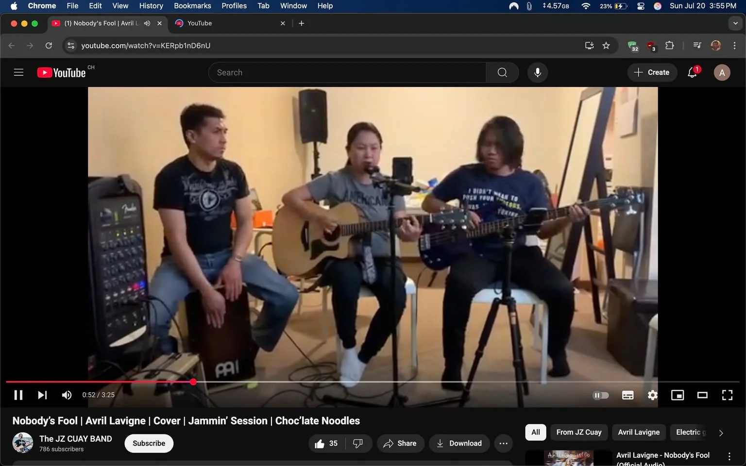Seek using the red progress bar scrubber
Screen dimensions: 746x466
pyautogui.click(x=193, y=382)
